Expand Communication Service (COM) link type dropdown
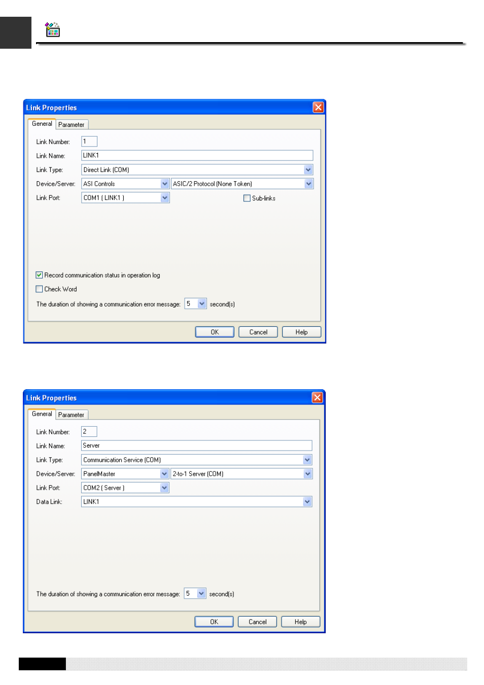The image size is (484, 685). [x=307, y=460]
